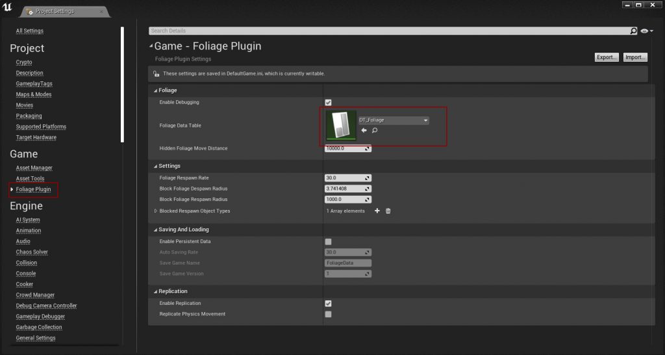Screen dimensions: 665x355
Task: Click the Project Settings tab icon
Action: pyautogui.click(x=29, y=12)
